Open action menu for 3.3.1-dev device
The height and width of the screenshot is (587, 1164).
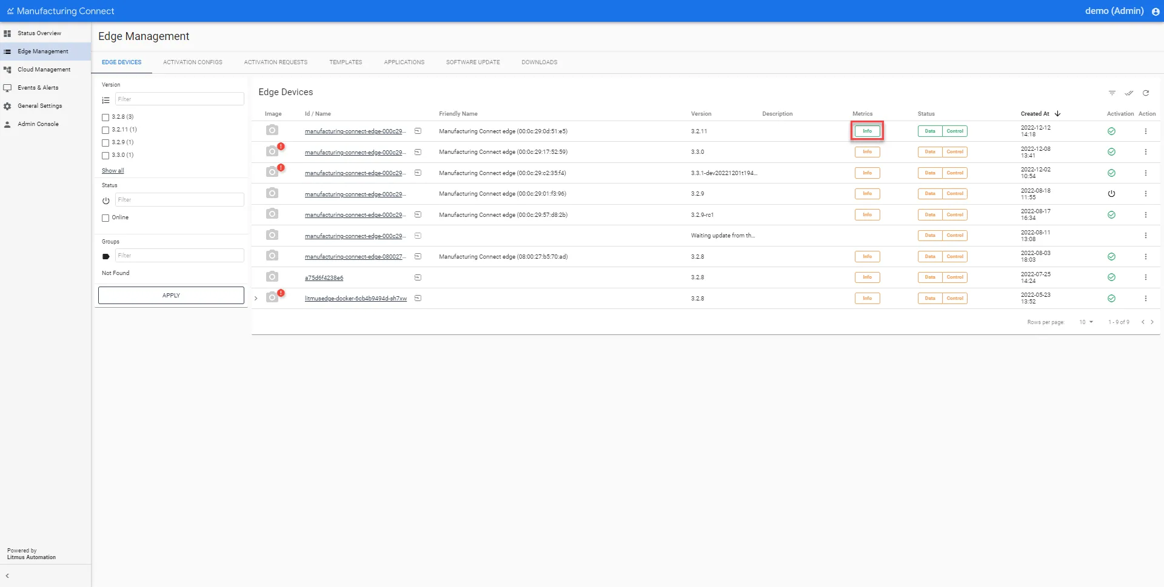click(1145, 173)
